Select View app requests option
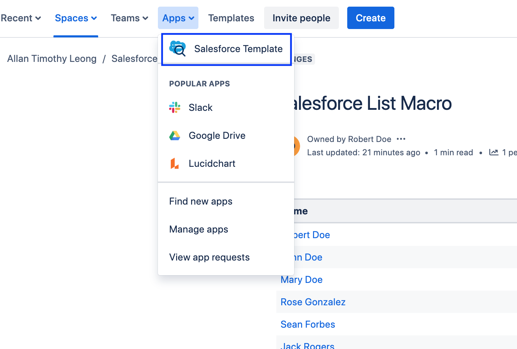Viewport: 517px width, 349px height. pyautogui.click(x=209, y=257)
